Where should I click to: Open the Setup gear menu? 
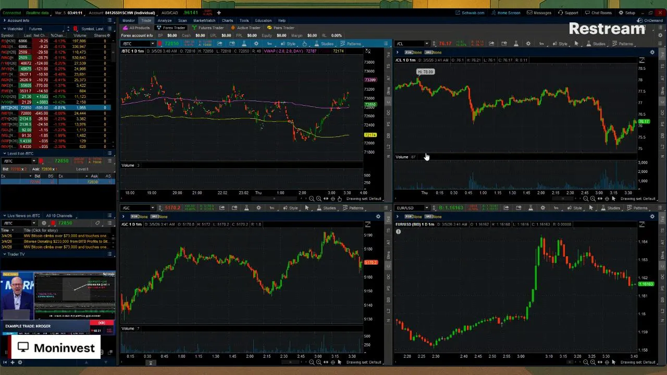tap(627, 12)
